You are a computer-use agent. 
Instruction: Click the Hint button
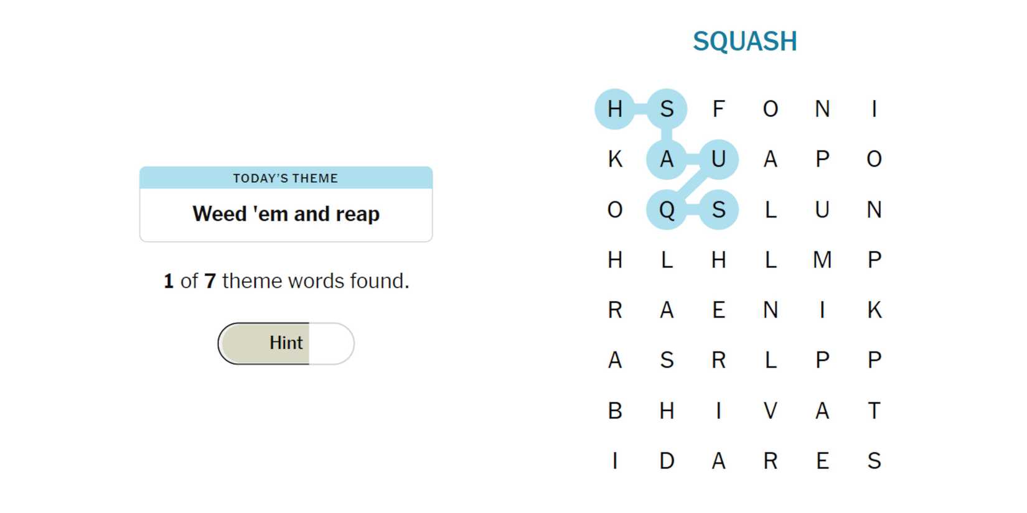point(286,343)
